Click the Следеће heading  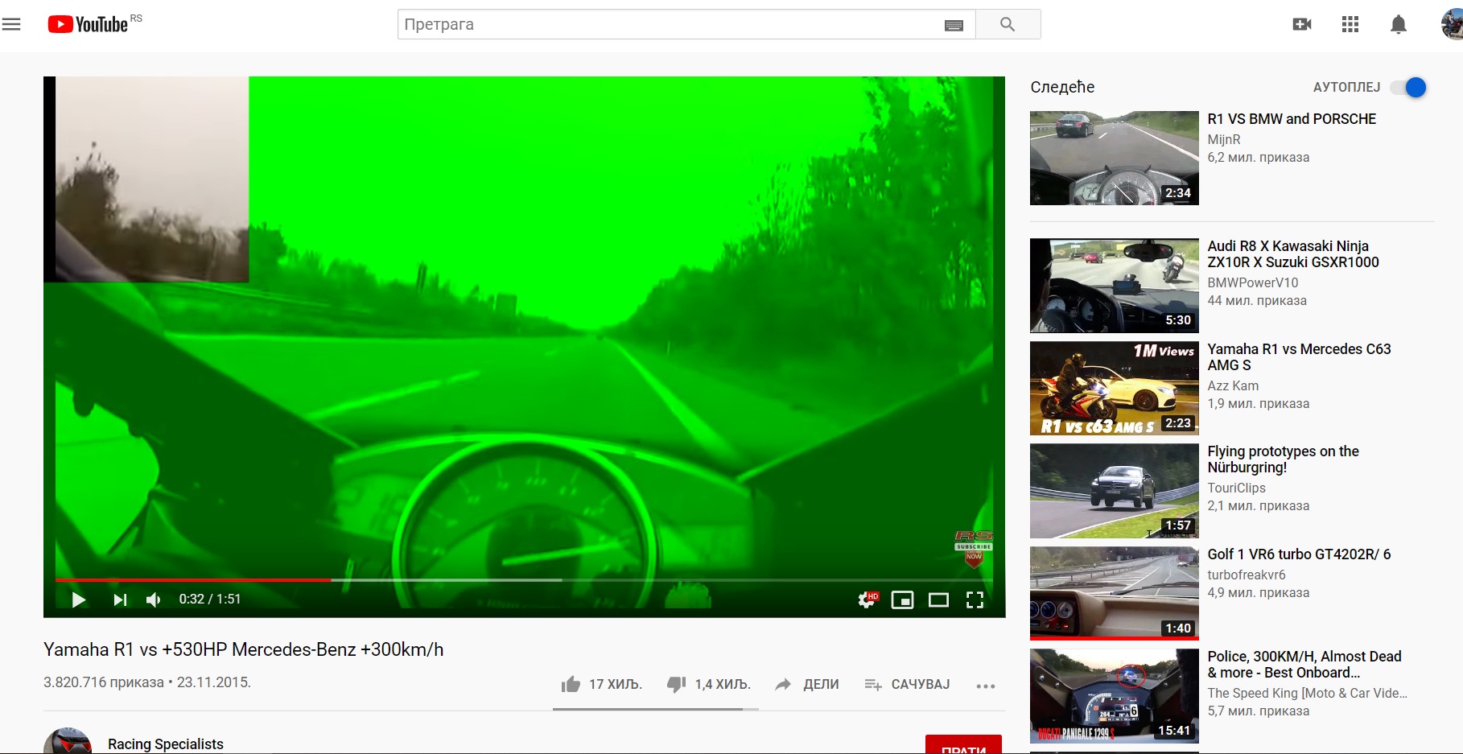point(1062,87)
